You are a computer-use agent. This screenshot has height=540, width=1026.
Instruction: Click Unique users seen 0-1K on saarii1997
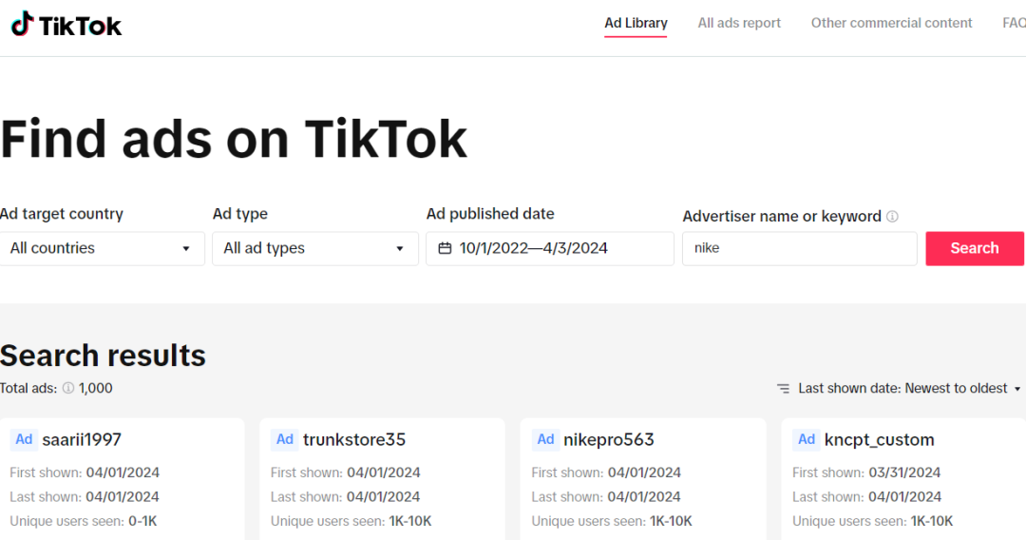pos(83,522)
